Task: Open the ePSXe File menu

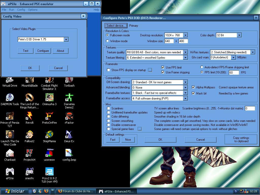Action: (x=4, y=10)
